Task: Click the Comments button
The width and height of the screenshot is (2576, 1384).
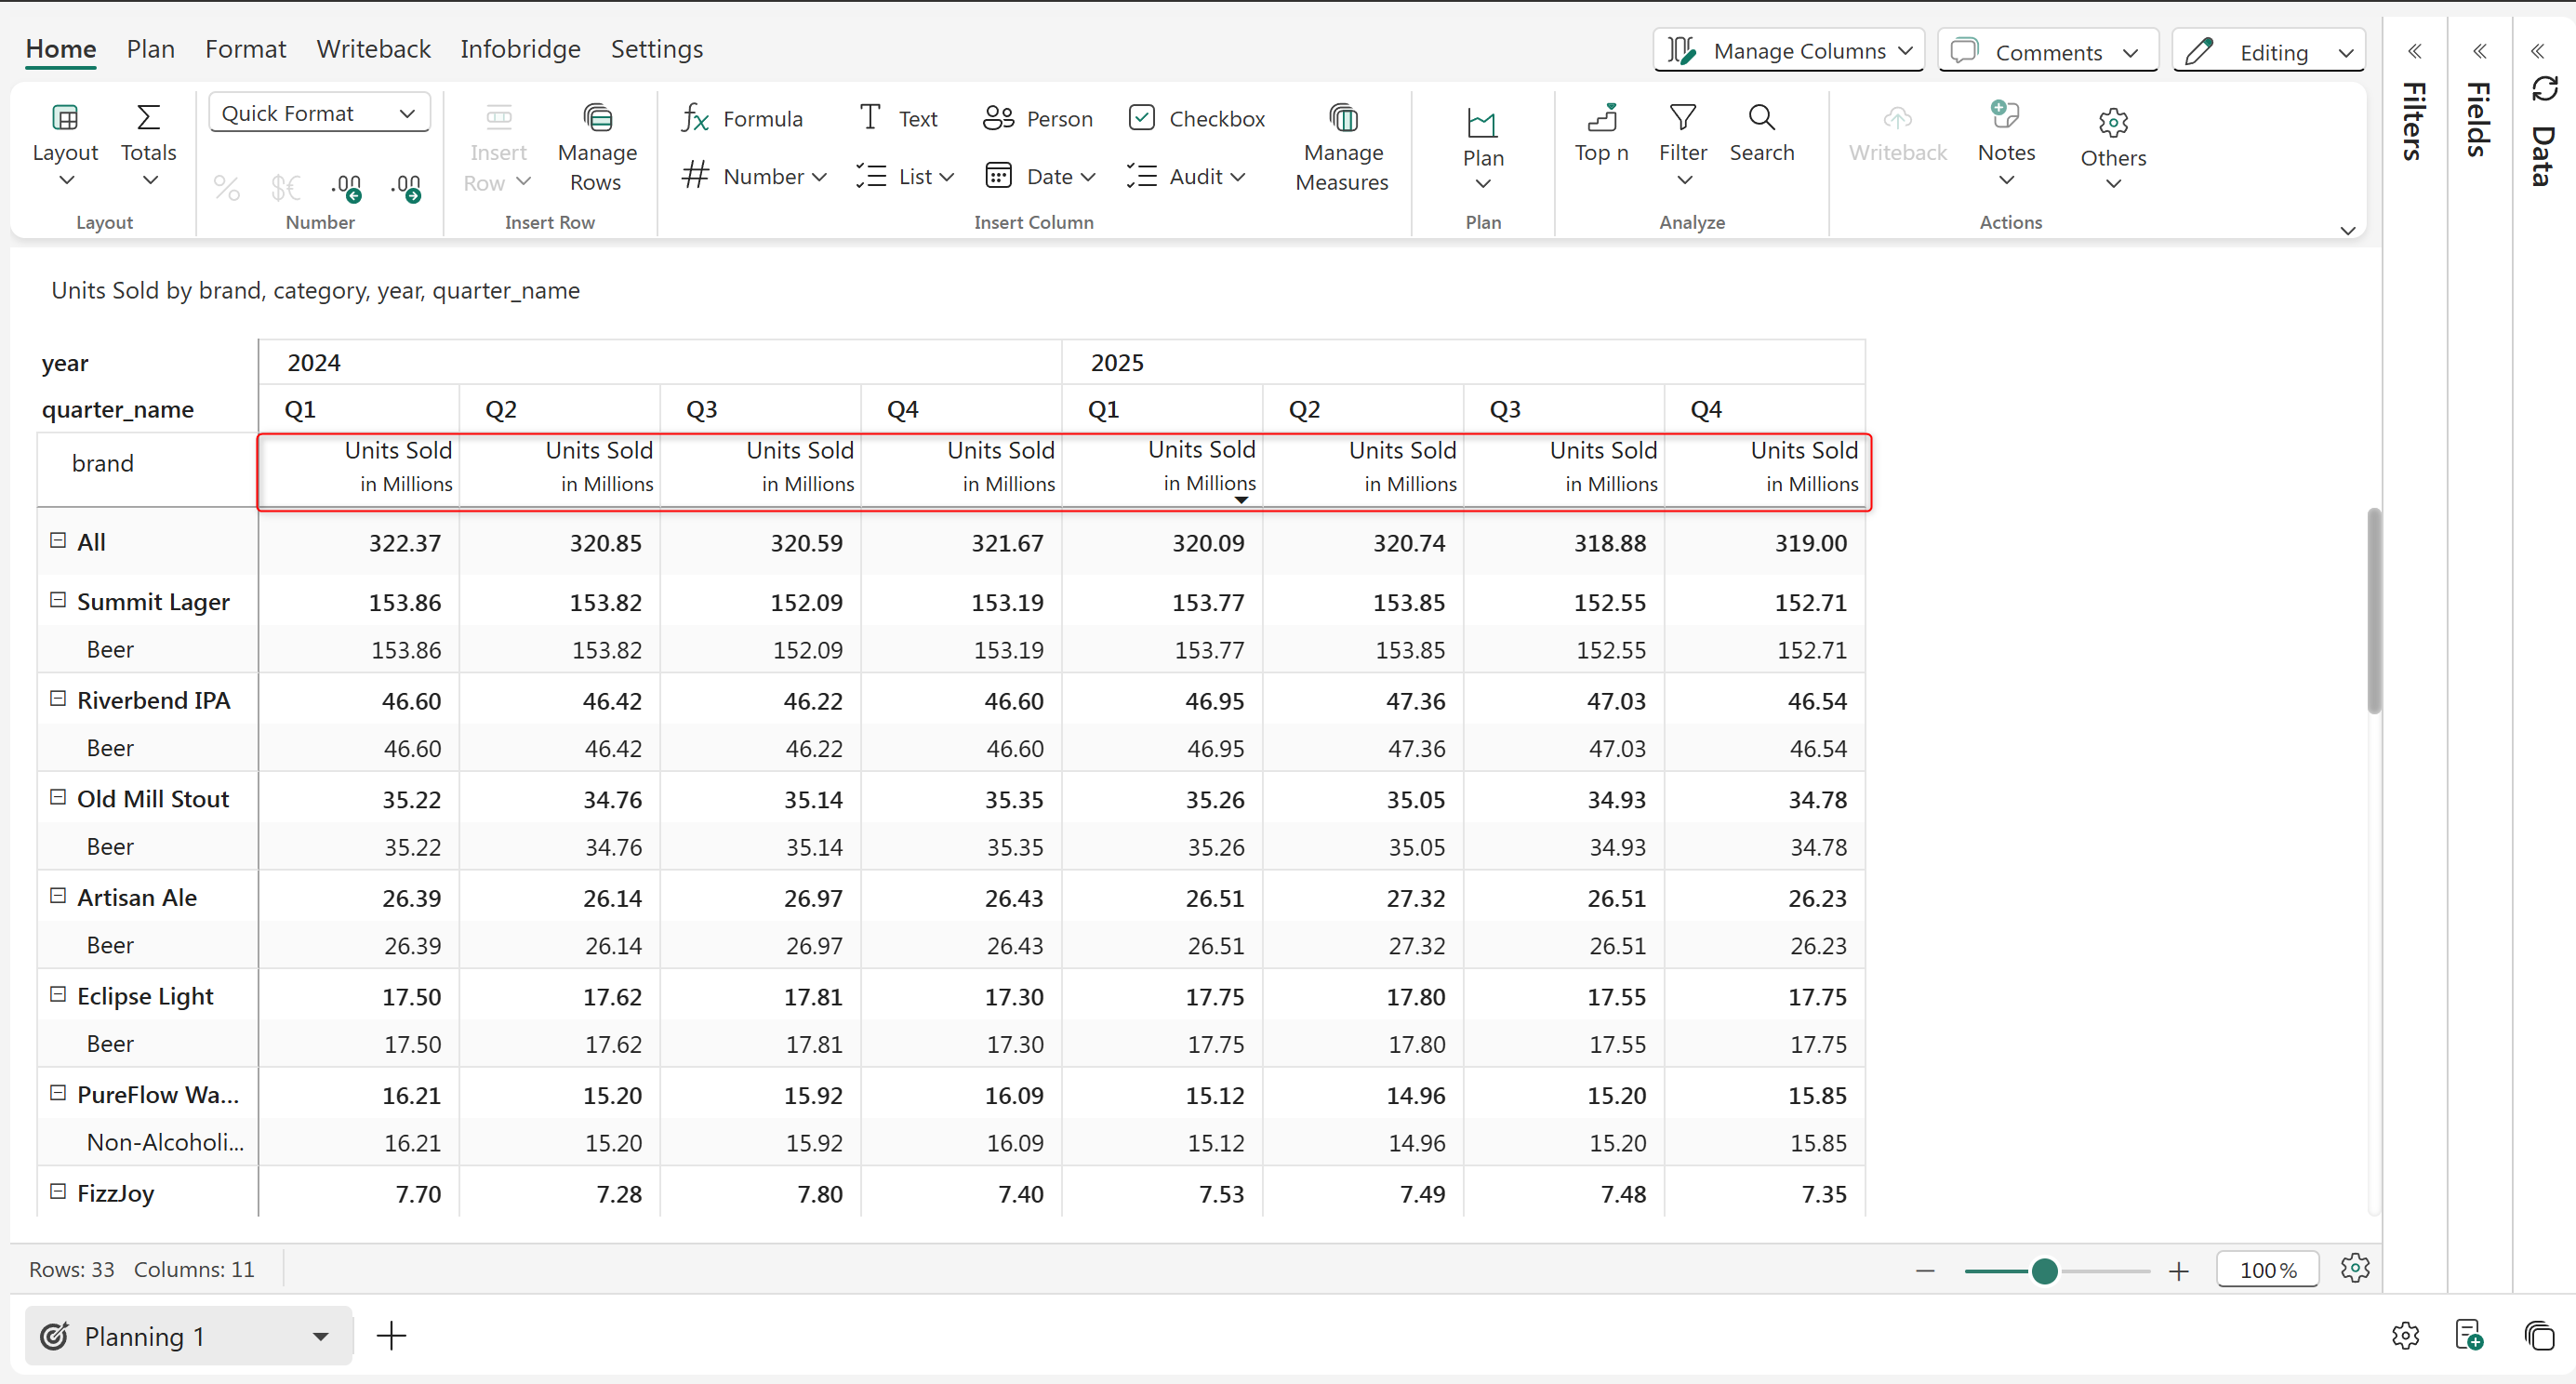Action: click(2046, 51)
